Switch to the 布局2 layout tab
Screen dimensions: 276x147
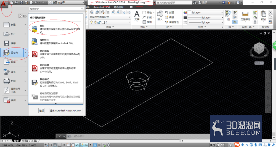pyautogui.click(x=34, y=141)
